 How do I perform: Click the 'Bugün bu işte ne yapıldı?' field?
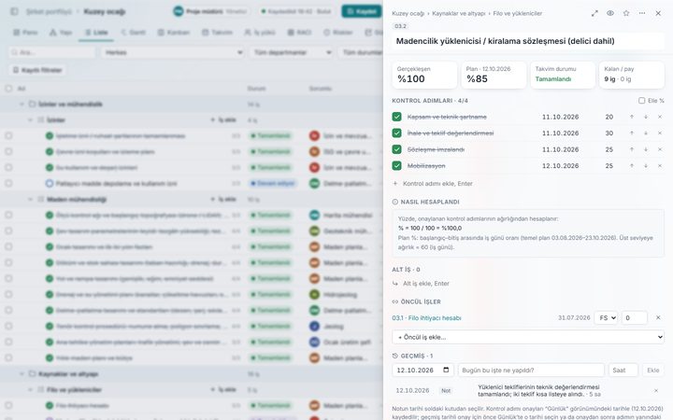coord(531,371)
